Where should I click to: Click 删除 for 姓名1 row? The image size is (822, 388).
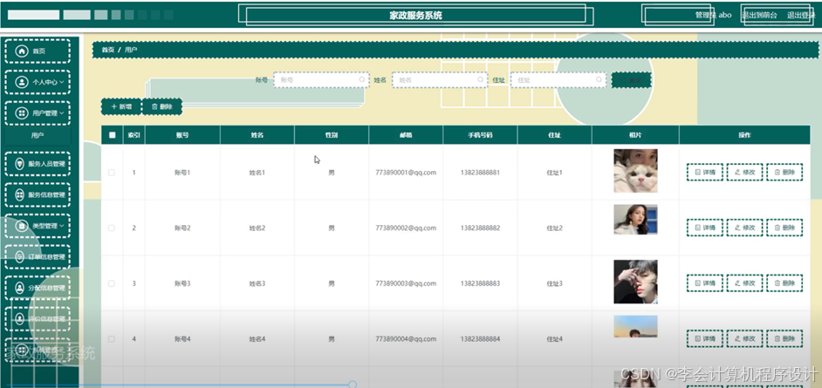coord(784,173)
